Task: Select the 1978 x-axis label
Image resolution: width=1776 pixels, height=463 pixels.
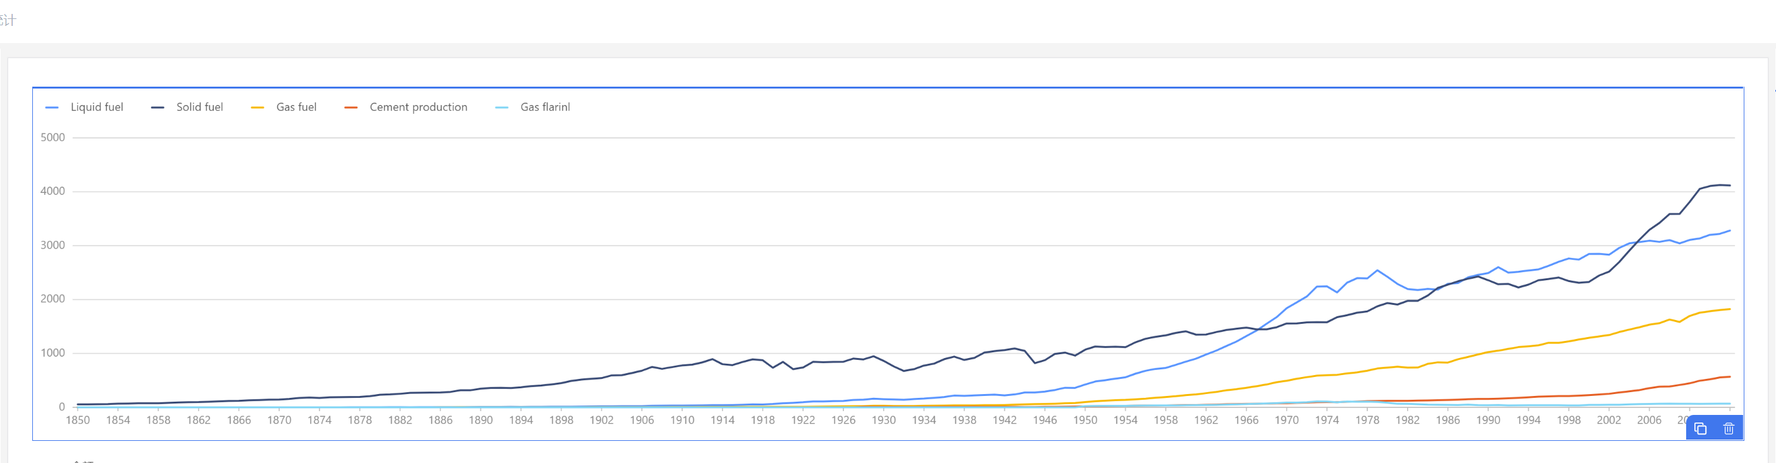Action: coord(1367,419)
